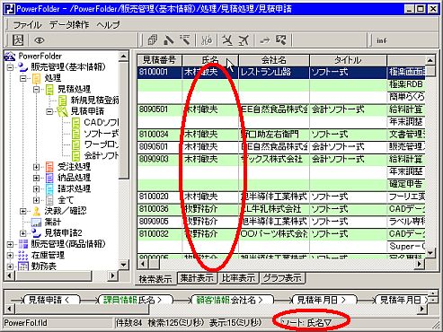Open the データ操作 menu
This screenshot has width=443, height=332.
(x=69, y=25)
